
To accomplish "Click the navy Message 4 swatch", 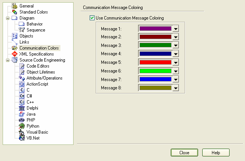I will click(155, 54).
